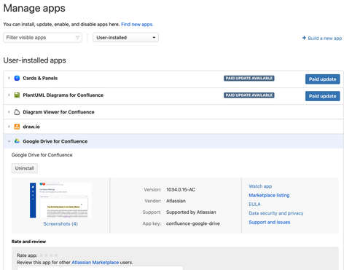The image size is (352, 270).
Task: Click the Supported by Atlassian text
Action: pyautogui.click(x=191, y=212)
